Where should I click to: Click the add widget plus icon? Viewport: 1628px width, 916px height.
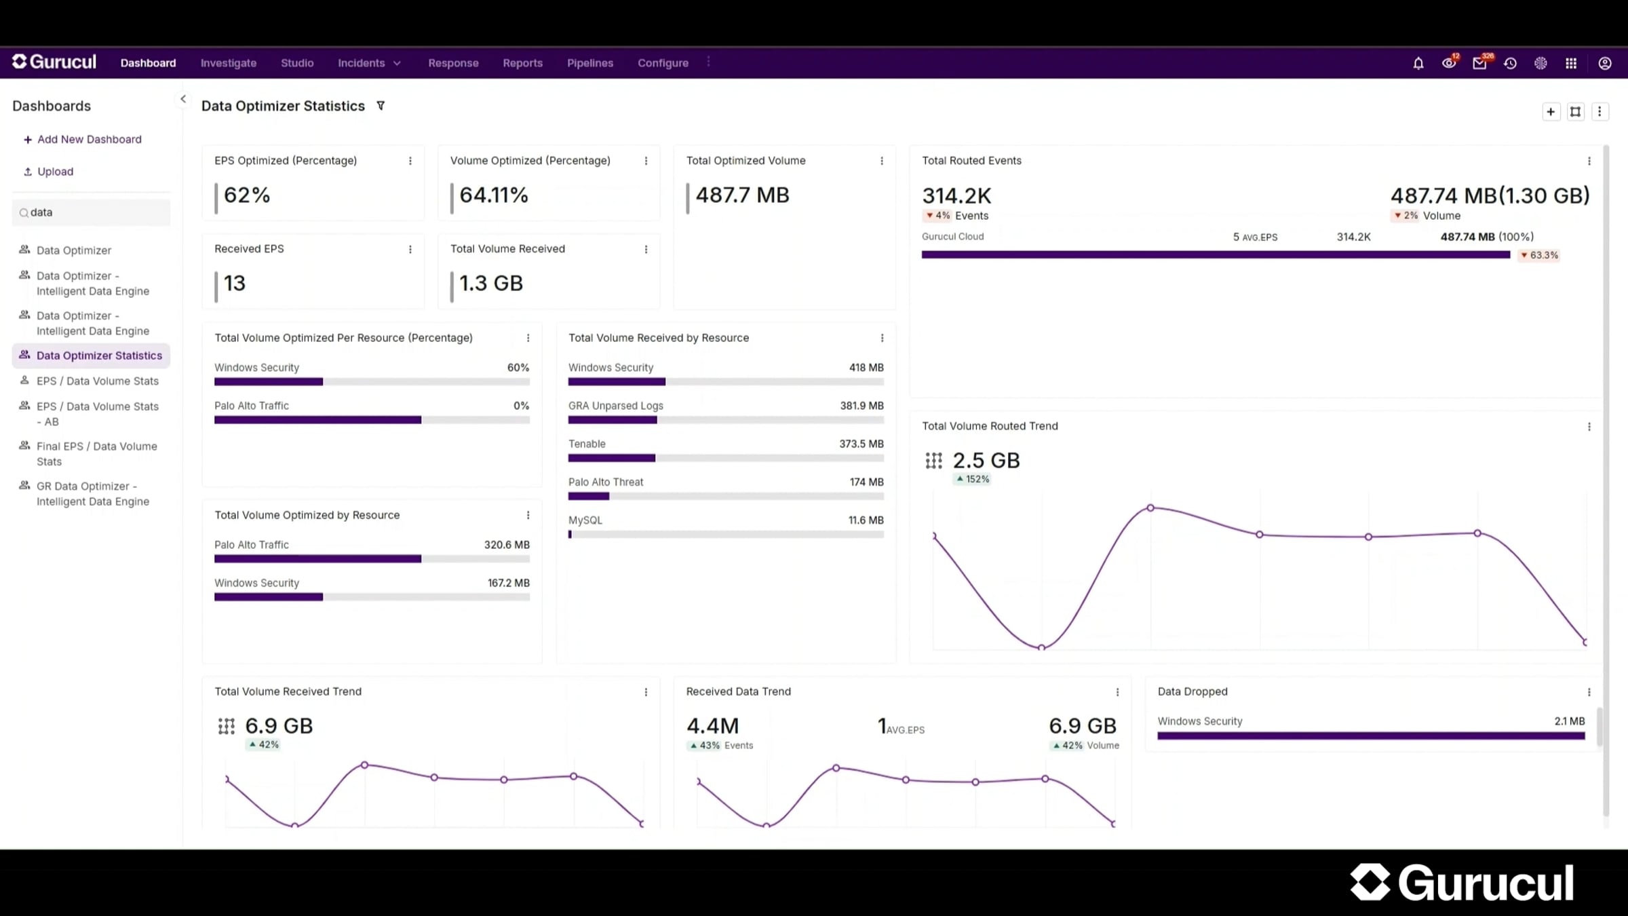click(1551, 112)
